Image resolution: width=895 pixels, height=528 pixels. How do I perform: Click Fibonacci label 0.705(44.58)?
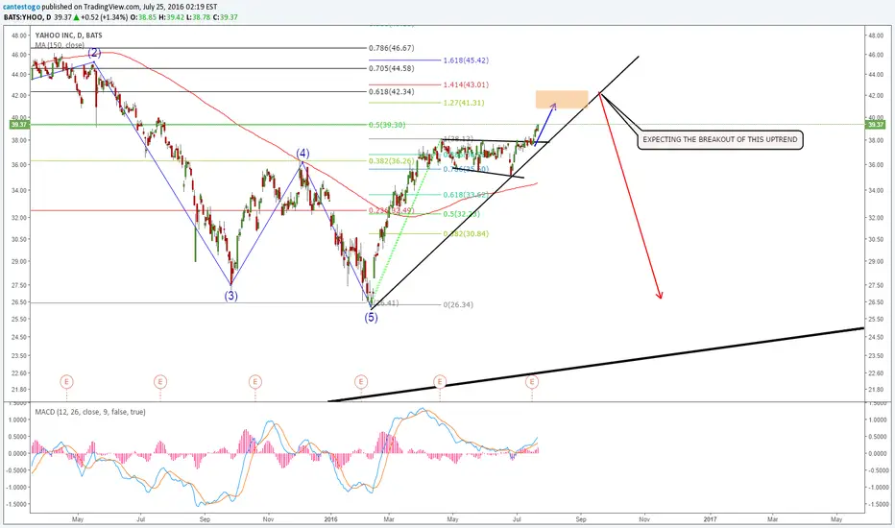pos(392,68)
